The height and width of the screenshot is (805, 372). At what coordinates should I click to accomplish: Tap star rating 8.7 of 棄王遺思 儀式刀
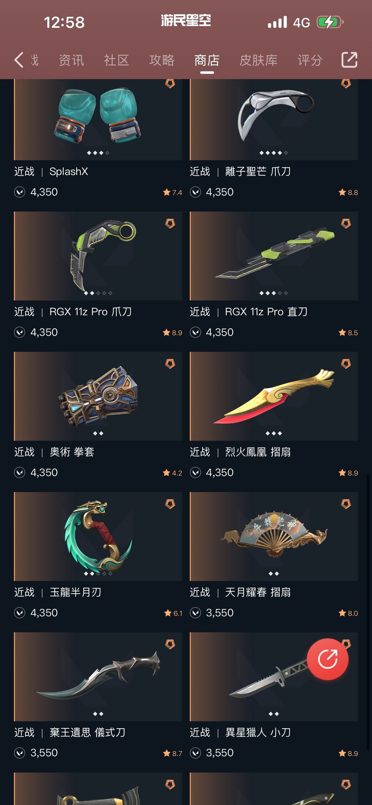(173, 753)
